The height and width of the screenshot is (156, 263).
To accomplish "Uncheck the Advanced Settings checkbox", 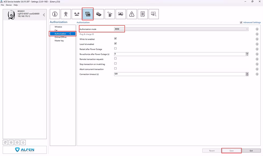I will coord(241,22).
